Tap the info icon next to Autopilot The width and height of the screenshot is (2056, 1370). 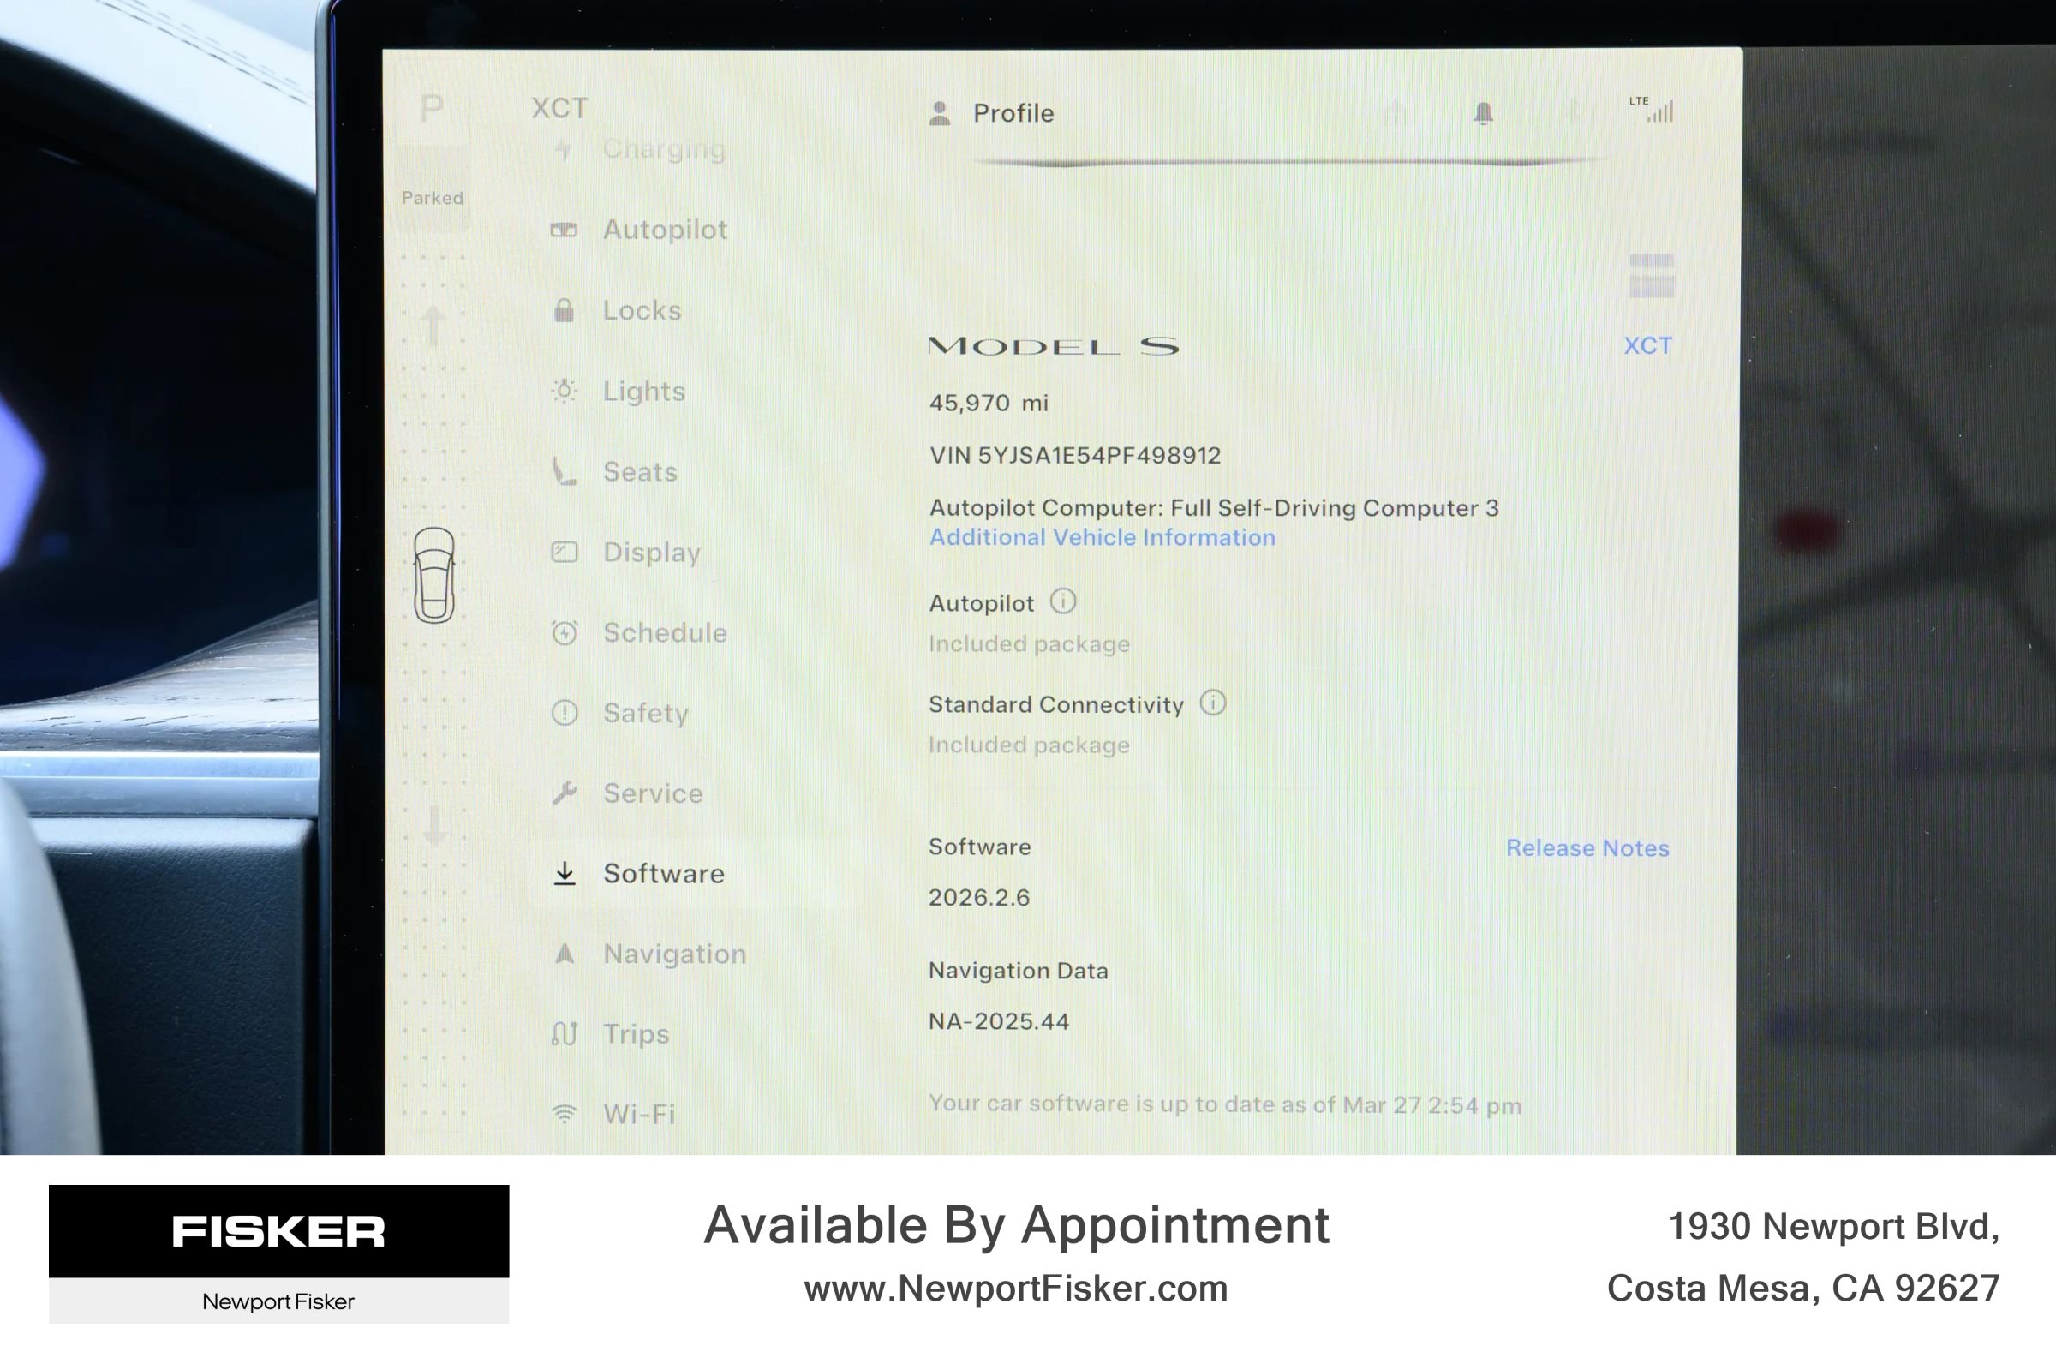pyautogui.click(x=1063, y=602)
